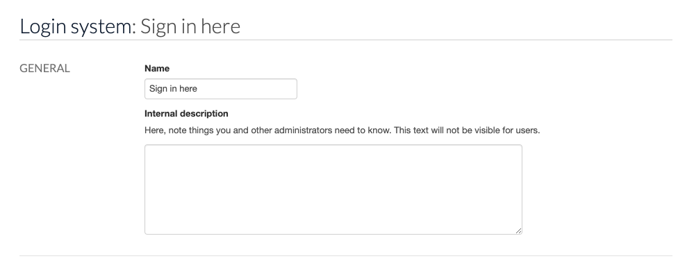Viewport: 694px width, 261px height.
Task: Click "Login system:" in the page title
Action: [x=78, y=26]
